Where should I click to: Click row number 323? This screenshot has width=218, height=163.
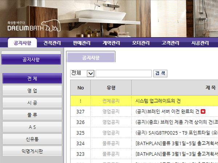click(81, 154)
